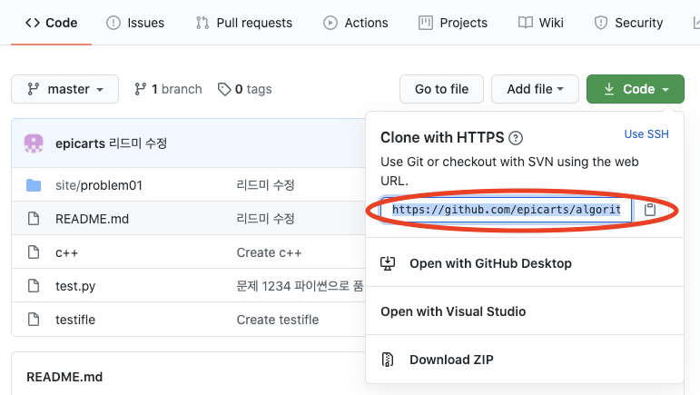Select the HTTPS clone URL field
700x395 pixels.
point(507,210)
